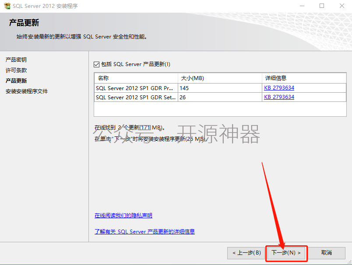The width and height of the screenshot is (352, 265).
Task: Open KB 2793634 link in the 145 MB row
Action: point(279,88)
